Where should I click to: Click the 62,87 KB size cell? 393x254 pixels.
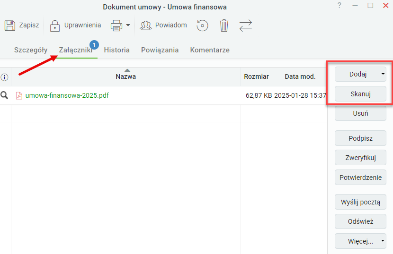(259, 95)
